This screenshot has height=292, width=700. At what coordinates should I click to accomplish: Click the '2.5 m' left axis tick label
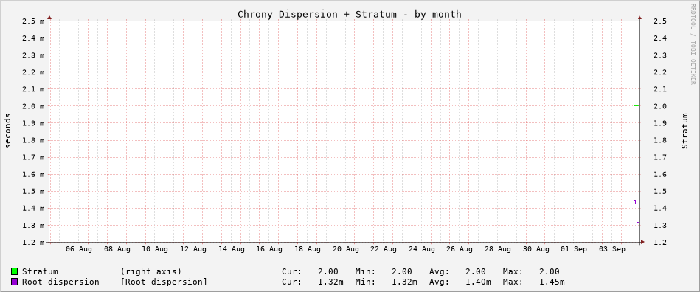click(x=32, y=21)
